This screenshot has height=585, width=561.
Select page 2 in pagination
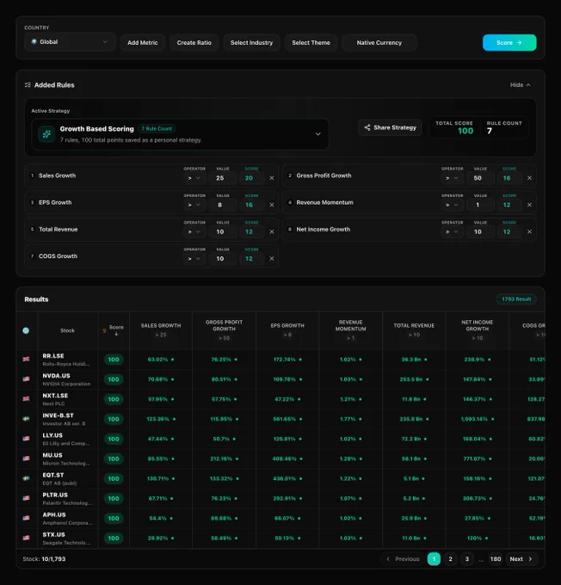tap(451, 559)
